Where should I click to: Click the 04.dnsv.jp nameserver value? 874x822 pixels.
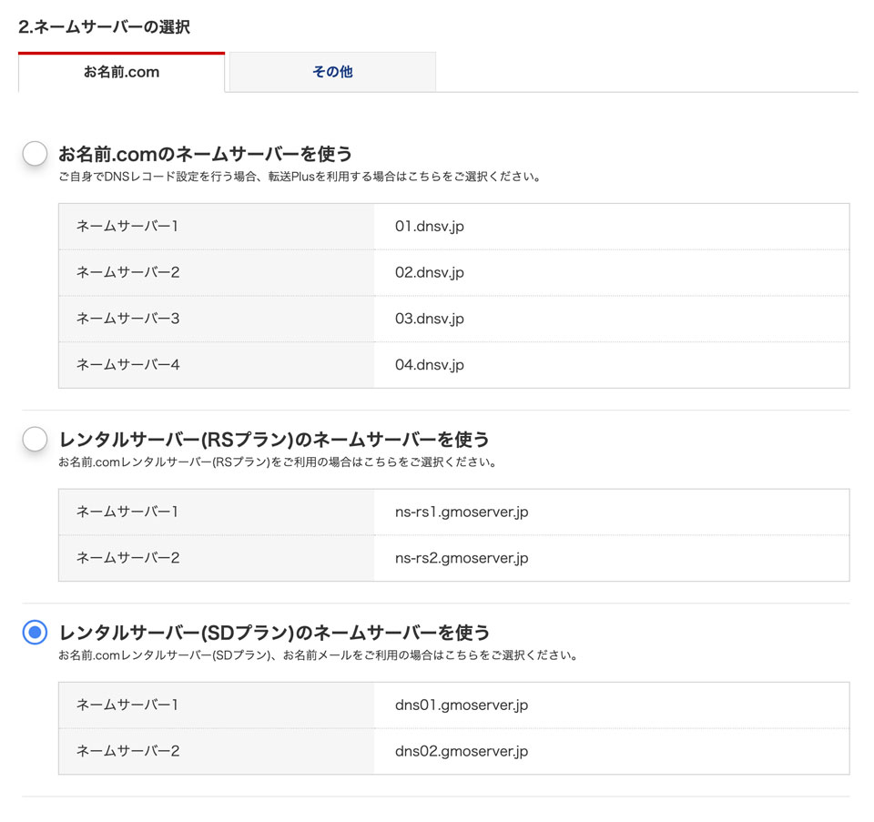pyautogui.click(x=429, y=365)
